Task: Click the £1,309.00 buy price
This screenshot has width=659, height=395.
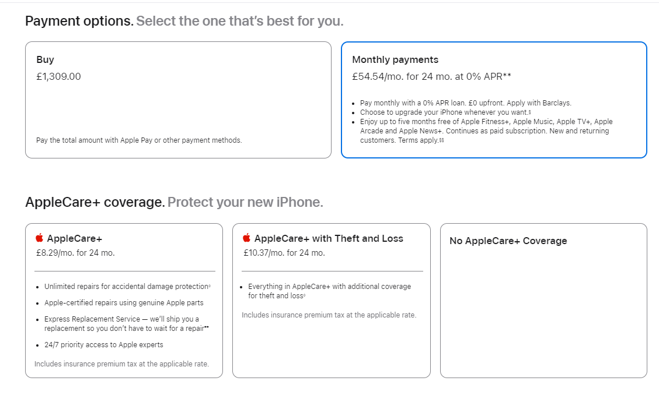Action: (58, 76)
